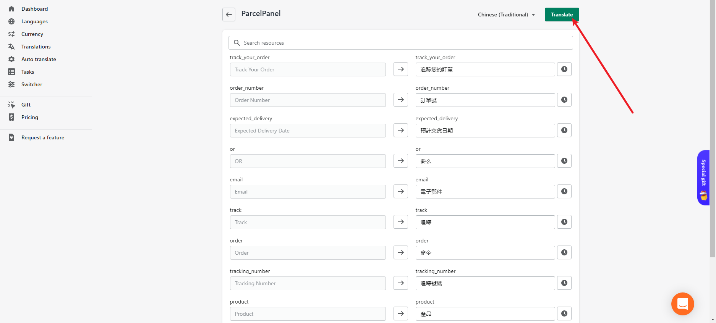Viewport: 716px width, 323px height.
Task: Open Translations in the sidebar
Action: click(36, 47)
